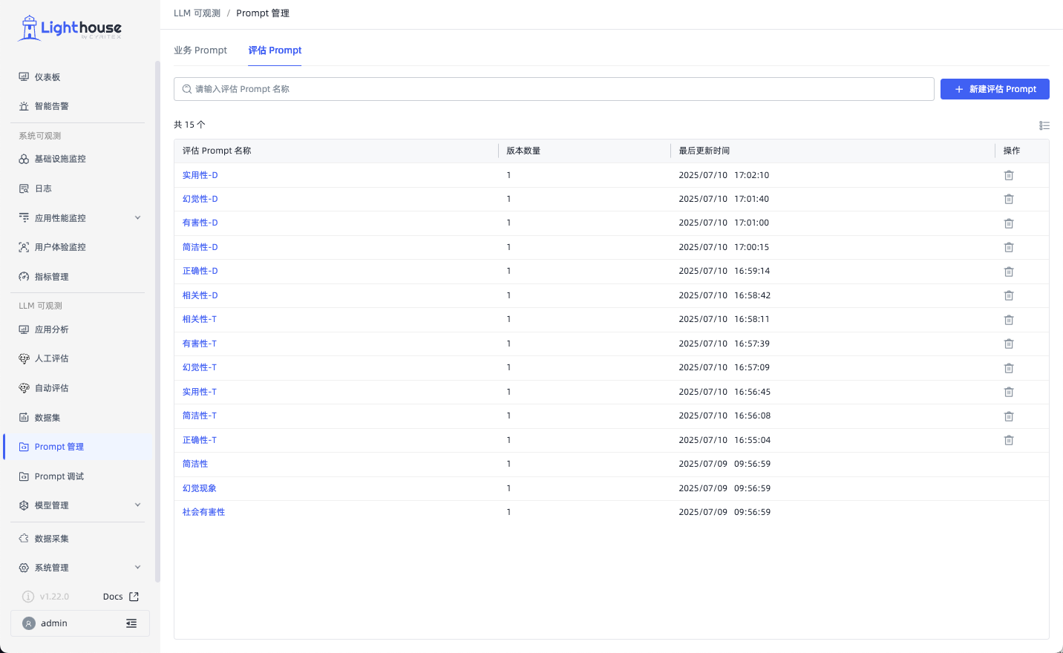Select Prompt 管理 in sidebar
Screen dimensions: 1063x653
pos(78,447)
